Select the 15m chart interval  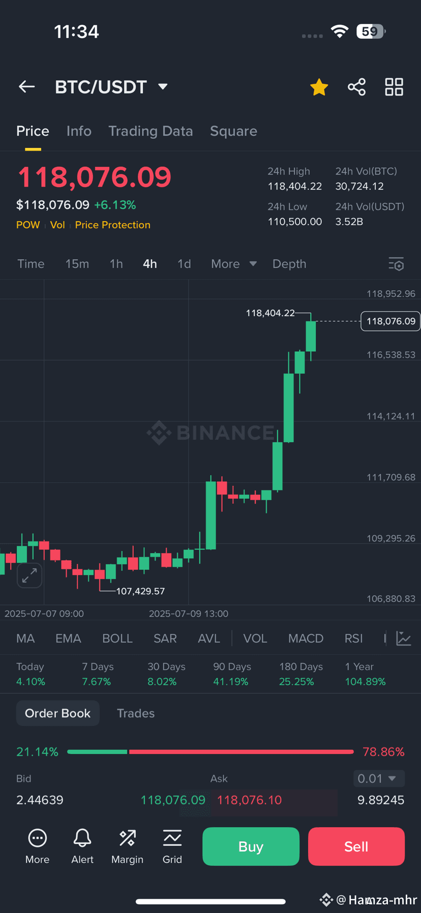(x=77, y=264)
